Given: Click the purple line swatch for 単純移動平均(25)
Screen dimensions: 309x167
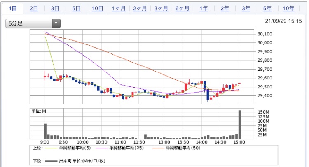Looking at the screenshot, I should pos(101,148).
